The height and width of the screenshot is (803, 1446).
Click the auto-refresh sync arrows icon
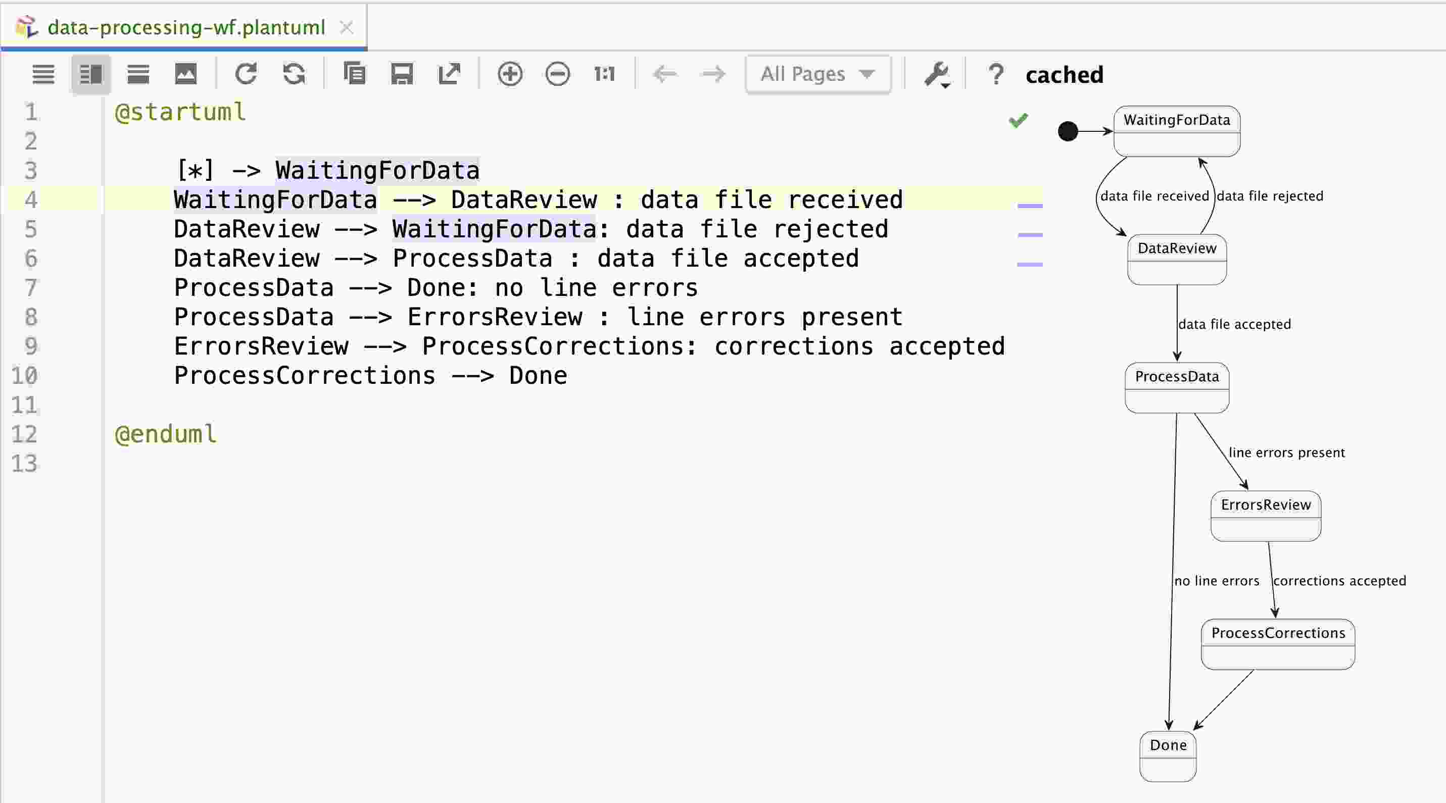tap(294, 74)
